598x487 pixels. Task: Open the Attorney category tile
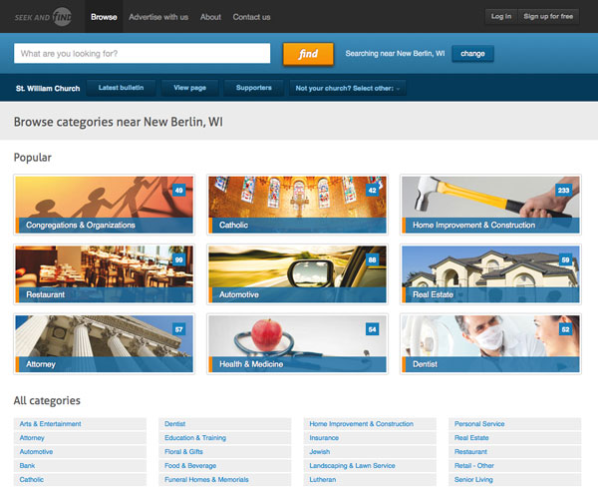[104, 343]
